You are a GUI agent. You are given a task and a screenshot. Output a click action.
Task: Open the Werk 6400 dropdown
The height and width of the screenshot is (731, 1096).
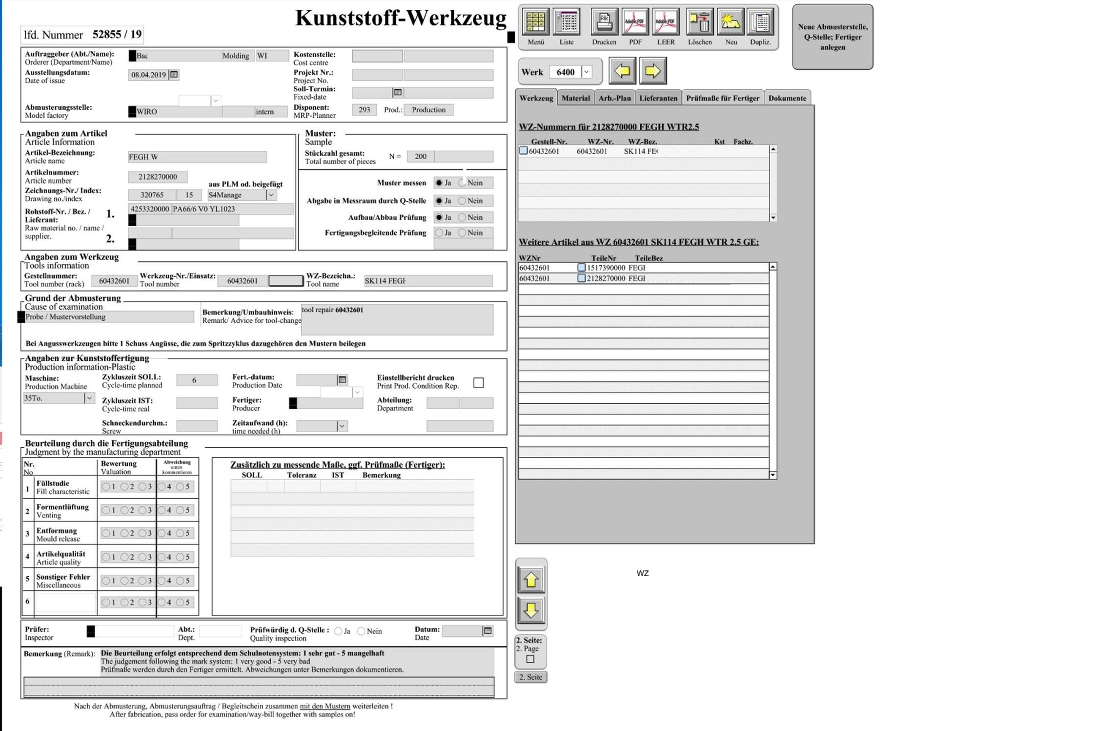[x=587, y=72]
